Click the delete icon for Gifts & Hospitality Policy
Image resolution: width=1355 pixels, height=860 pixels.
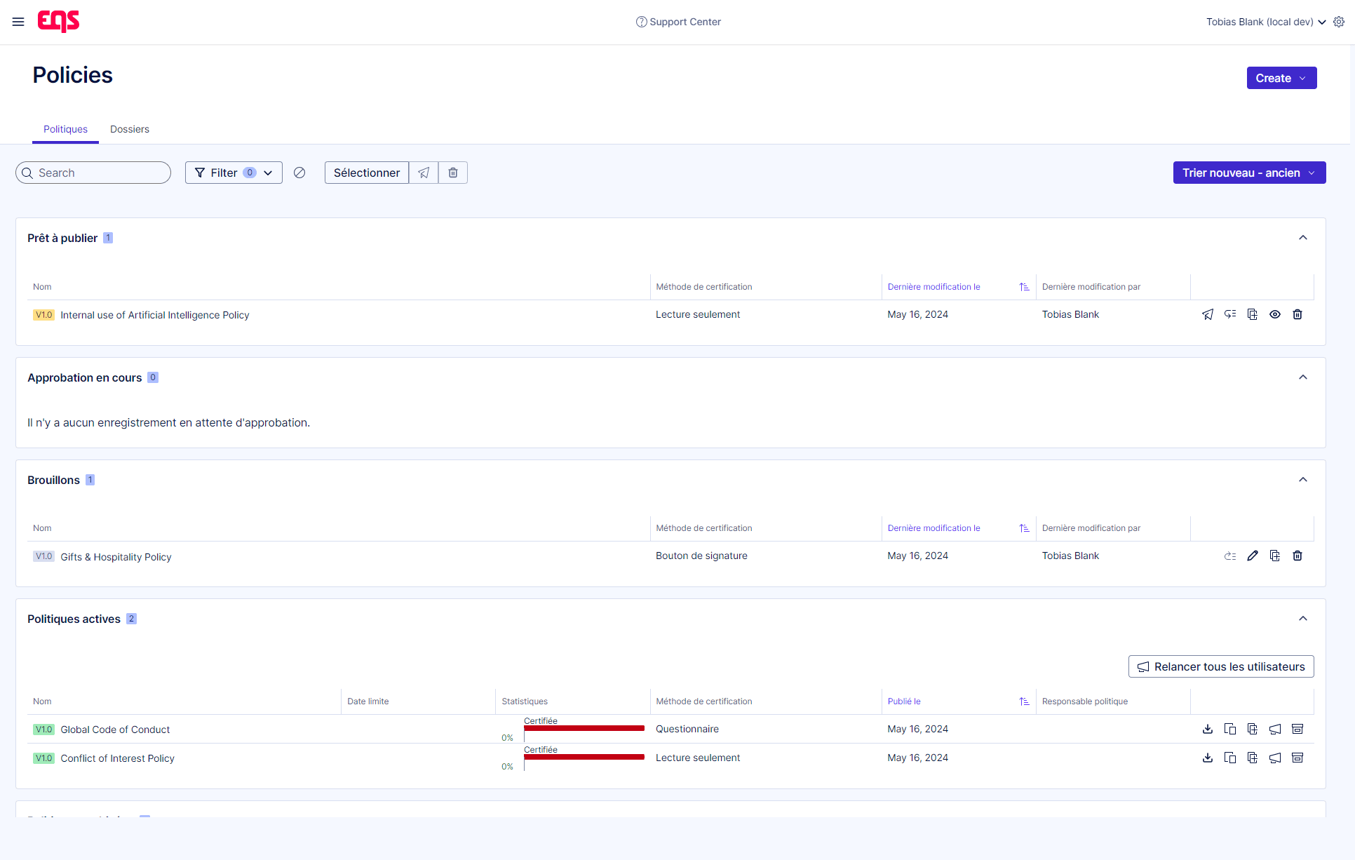tap(1297, 556)
